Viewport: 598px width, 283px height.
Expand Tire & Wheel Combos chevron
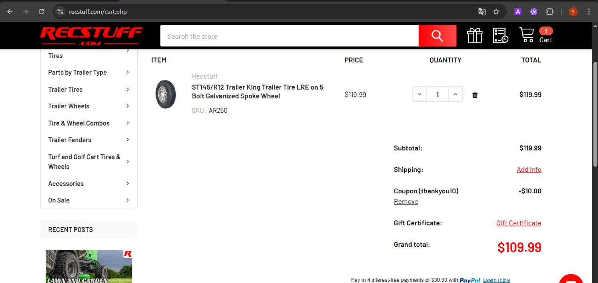128,123
